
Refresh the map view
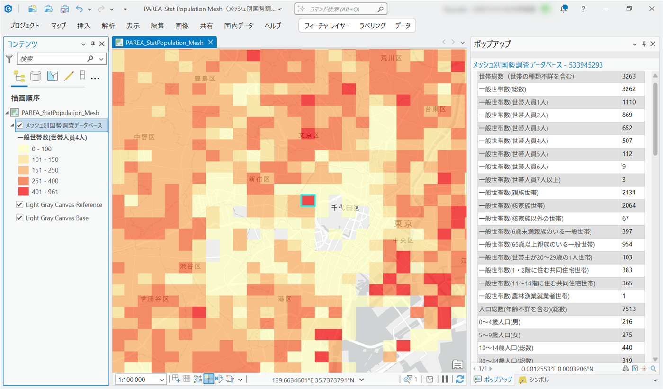point(459,379)
